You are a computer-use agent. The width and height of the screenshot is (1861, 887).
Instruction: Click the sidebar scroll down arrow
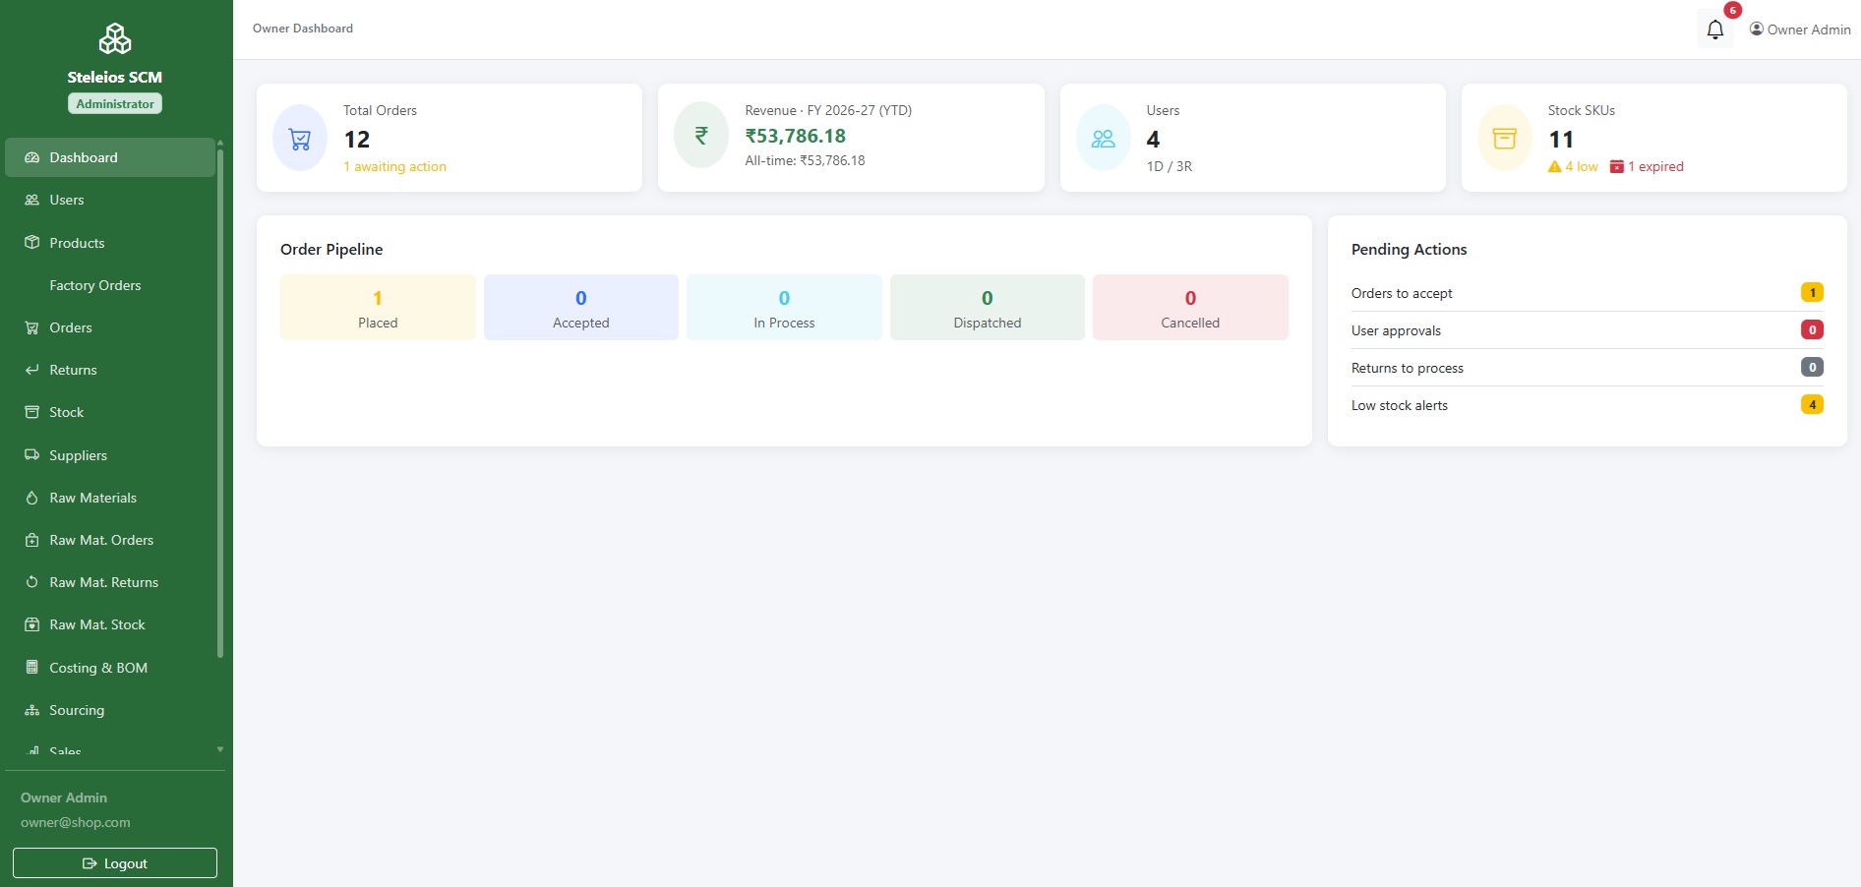[x=220, y=749]
